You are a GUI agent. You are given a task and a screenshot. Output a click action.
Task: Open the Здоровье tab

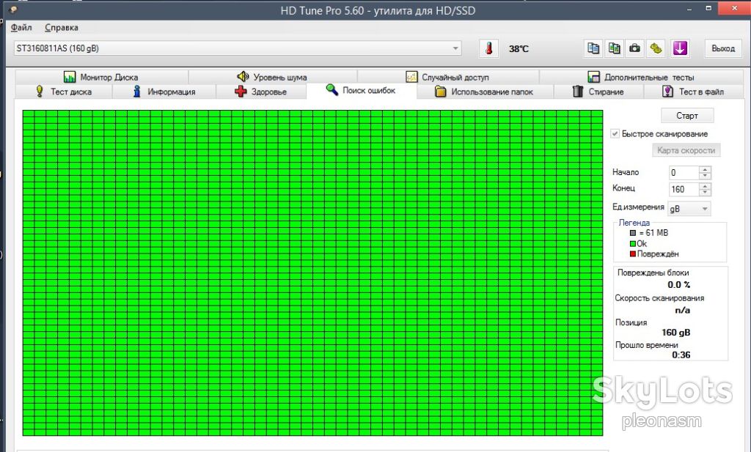point(261,92)
